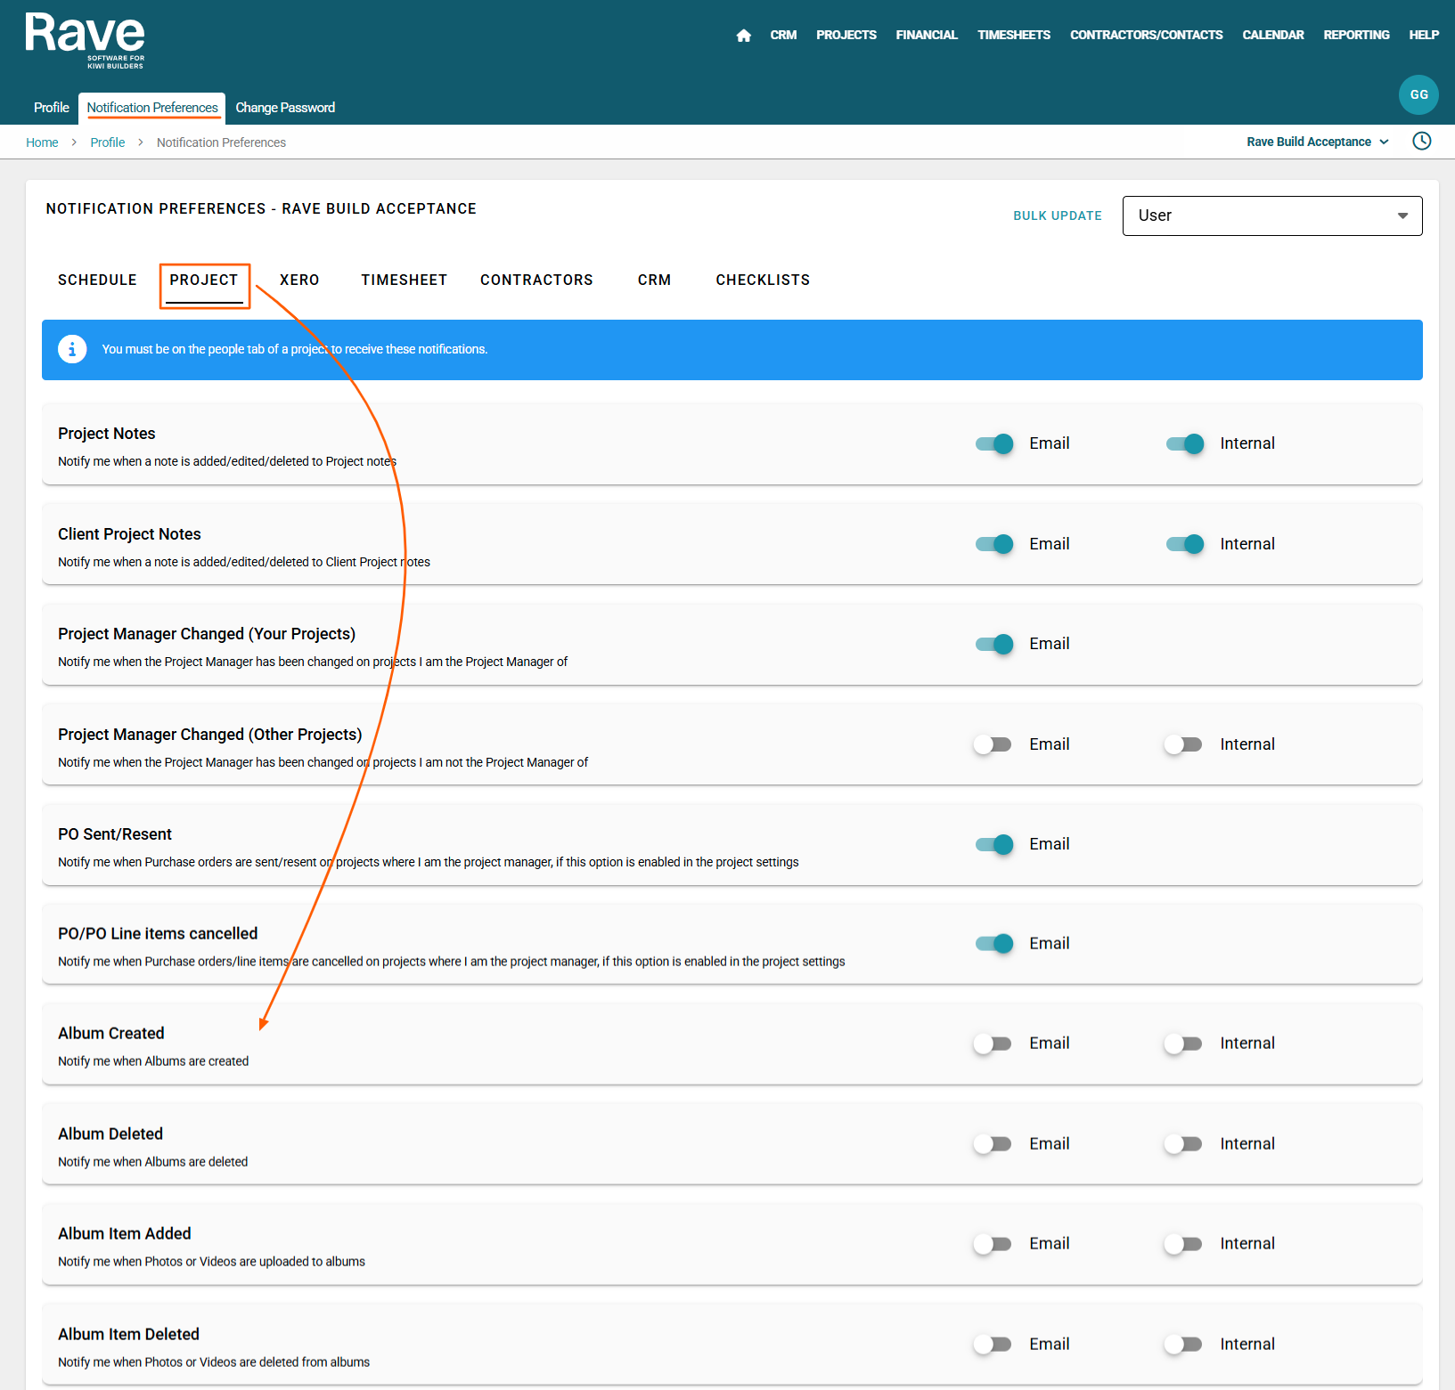Screen dimensions: 1455x1390
Task: Disable Client Project Notes Email notifications
Action: (994, 544)
